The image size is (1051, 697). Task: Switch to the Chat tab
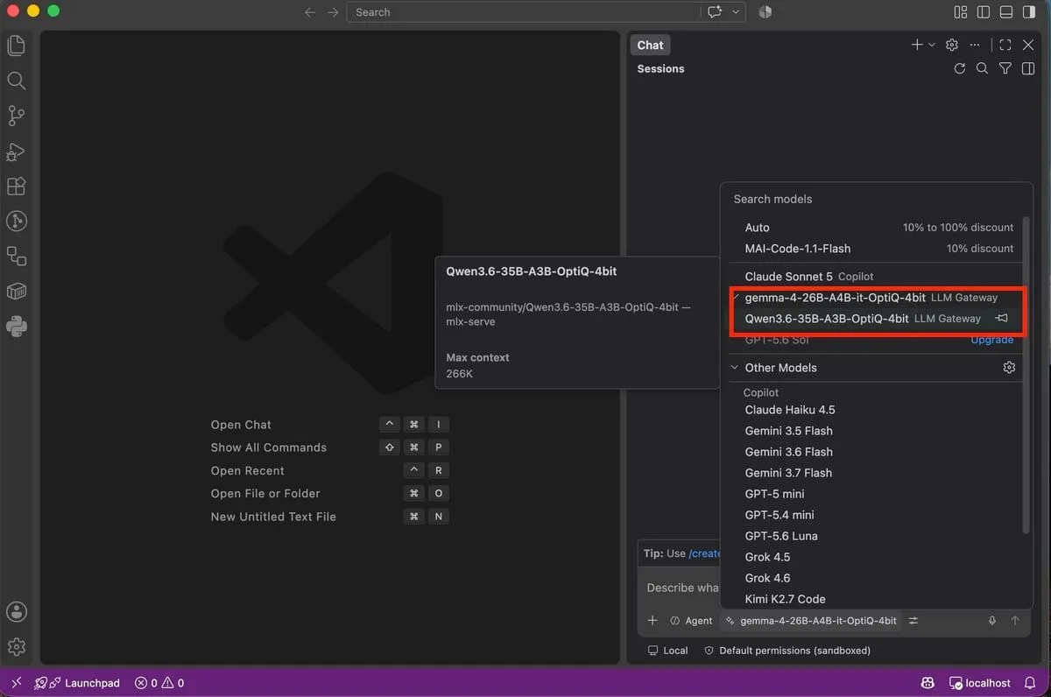click(x=650, y=46)
